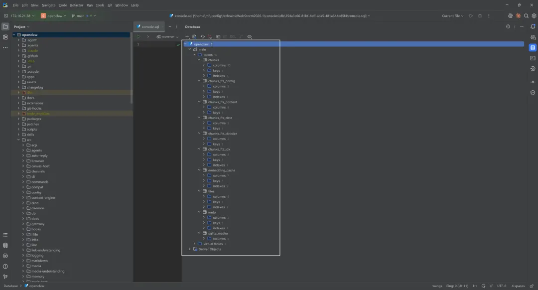Click the orange Claude starburst icon
This screenshot has width=538, height=290.
click(518, 16)
